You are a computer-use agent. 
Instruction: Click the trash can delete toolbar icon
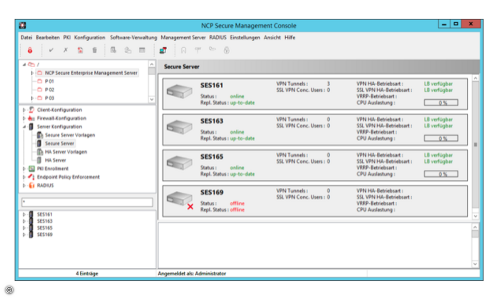tap(94, 50)
